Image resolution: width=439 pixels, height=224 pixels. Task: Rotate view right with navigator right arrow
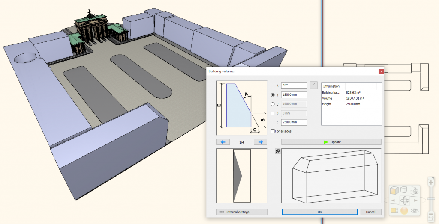(x=416, y=200)
